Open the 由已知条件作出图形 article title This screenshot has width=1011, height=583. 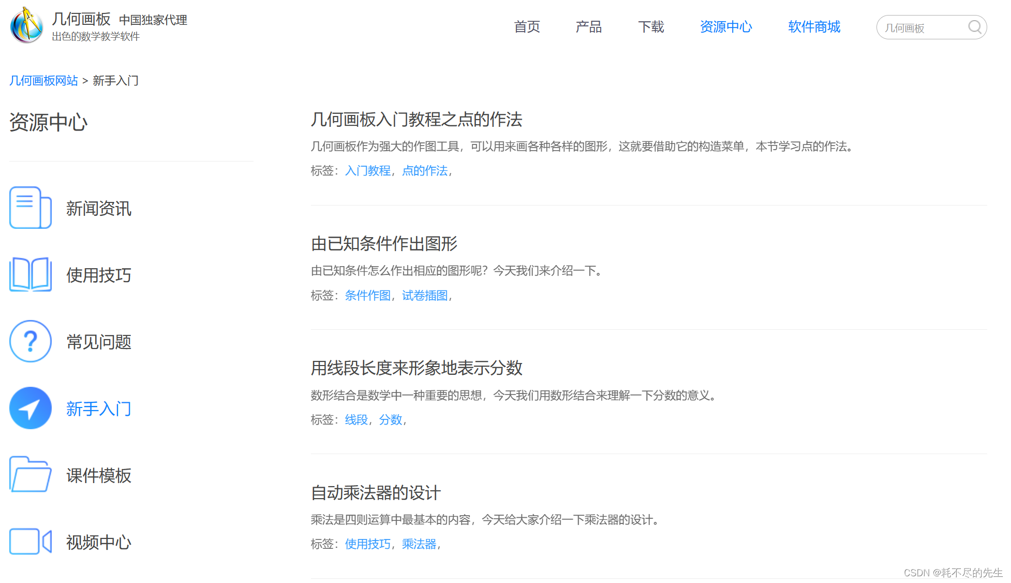pos(384,244)
